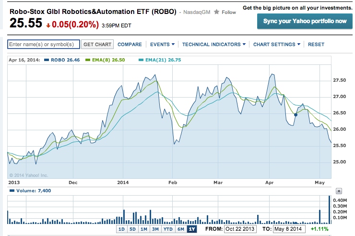
Task: Click the 25.55 price value
Action: [x=26, y=23]
